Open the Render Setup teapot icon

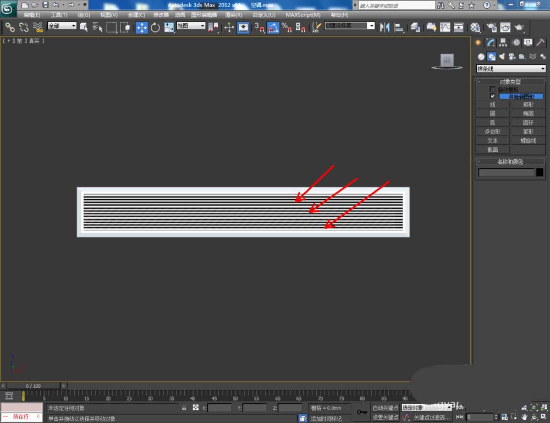point(491,28)
